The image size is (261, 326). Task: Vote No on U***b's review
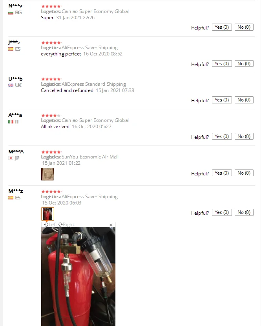coord(244,100)
